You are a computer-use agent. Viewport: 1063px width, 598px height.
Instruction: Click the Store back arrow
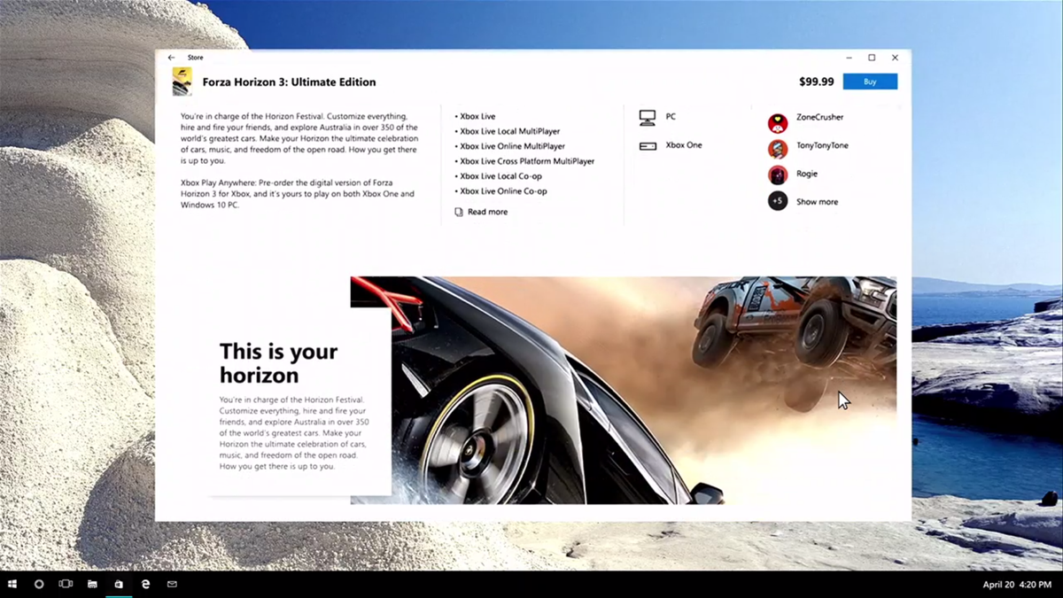(171, 58)
